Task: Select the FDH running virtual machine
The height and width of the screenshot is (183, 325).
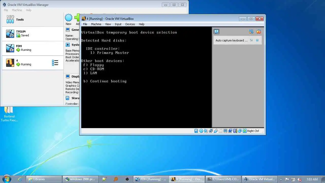Action: [x=32, y=48]
